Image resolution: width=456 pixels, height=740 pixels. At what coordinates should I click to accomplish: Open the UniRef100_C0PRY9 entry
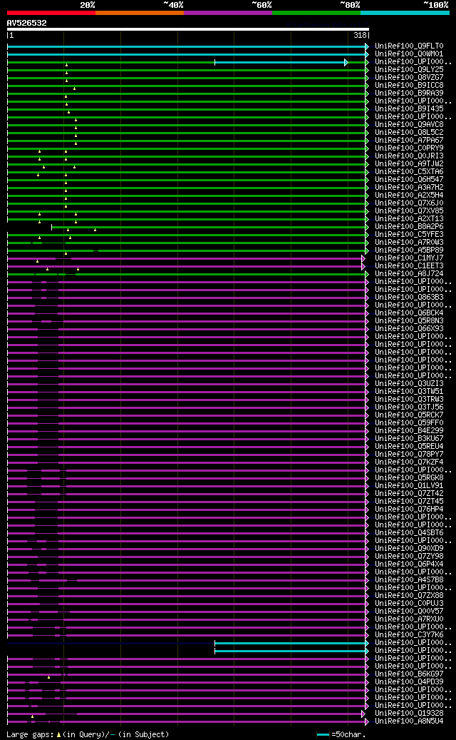point(409,148)
